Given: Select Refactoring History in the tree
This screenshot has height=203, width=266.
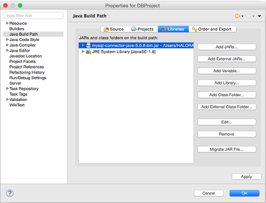Looking at the screenshot, I should (27, 72).
